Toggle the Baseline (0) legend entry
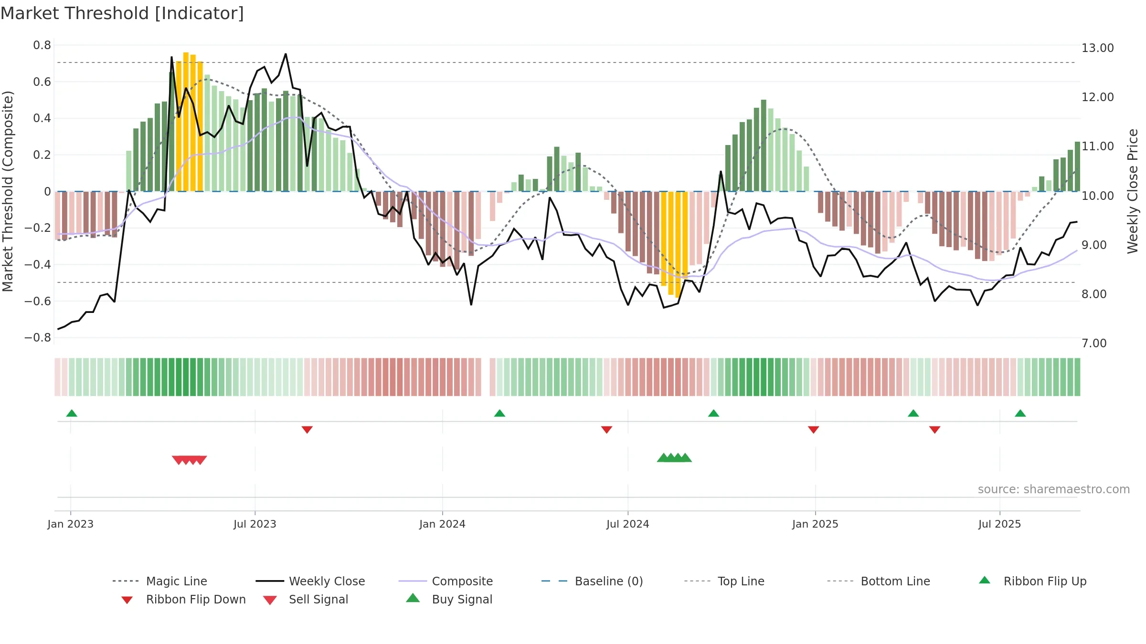 592,581
